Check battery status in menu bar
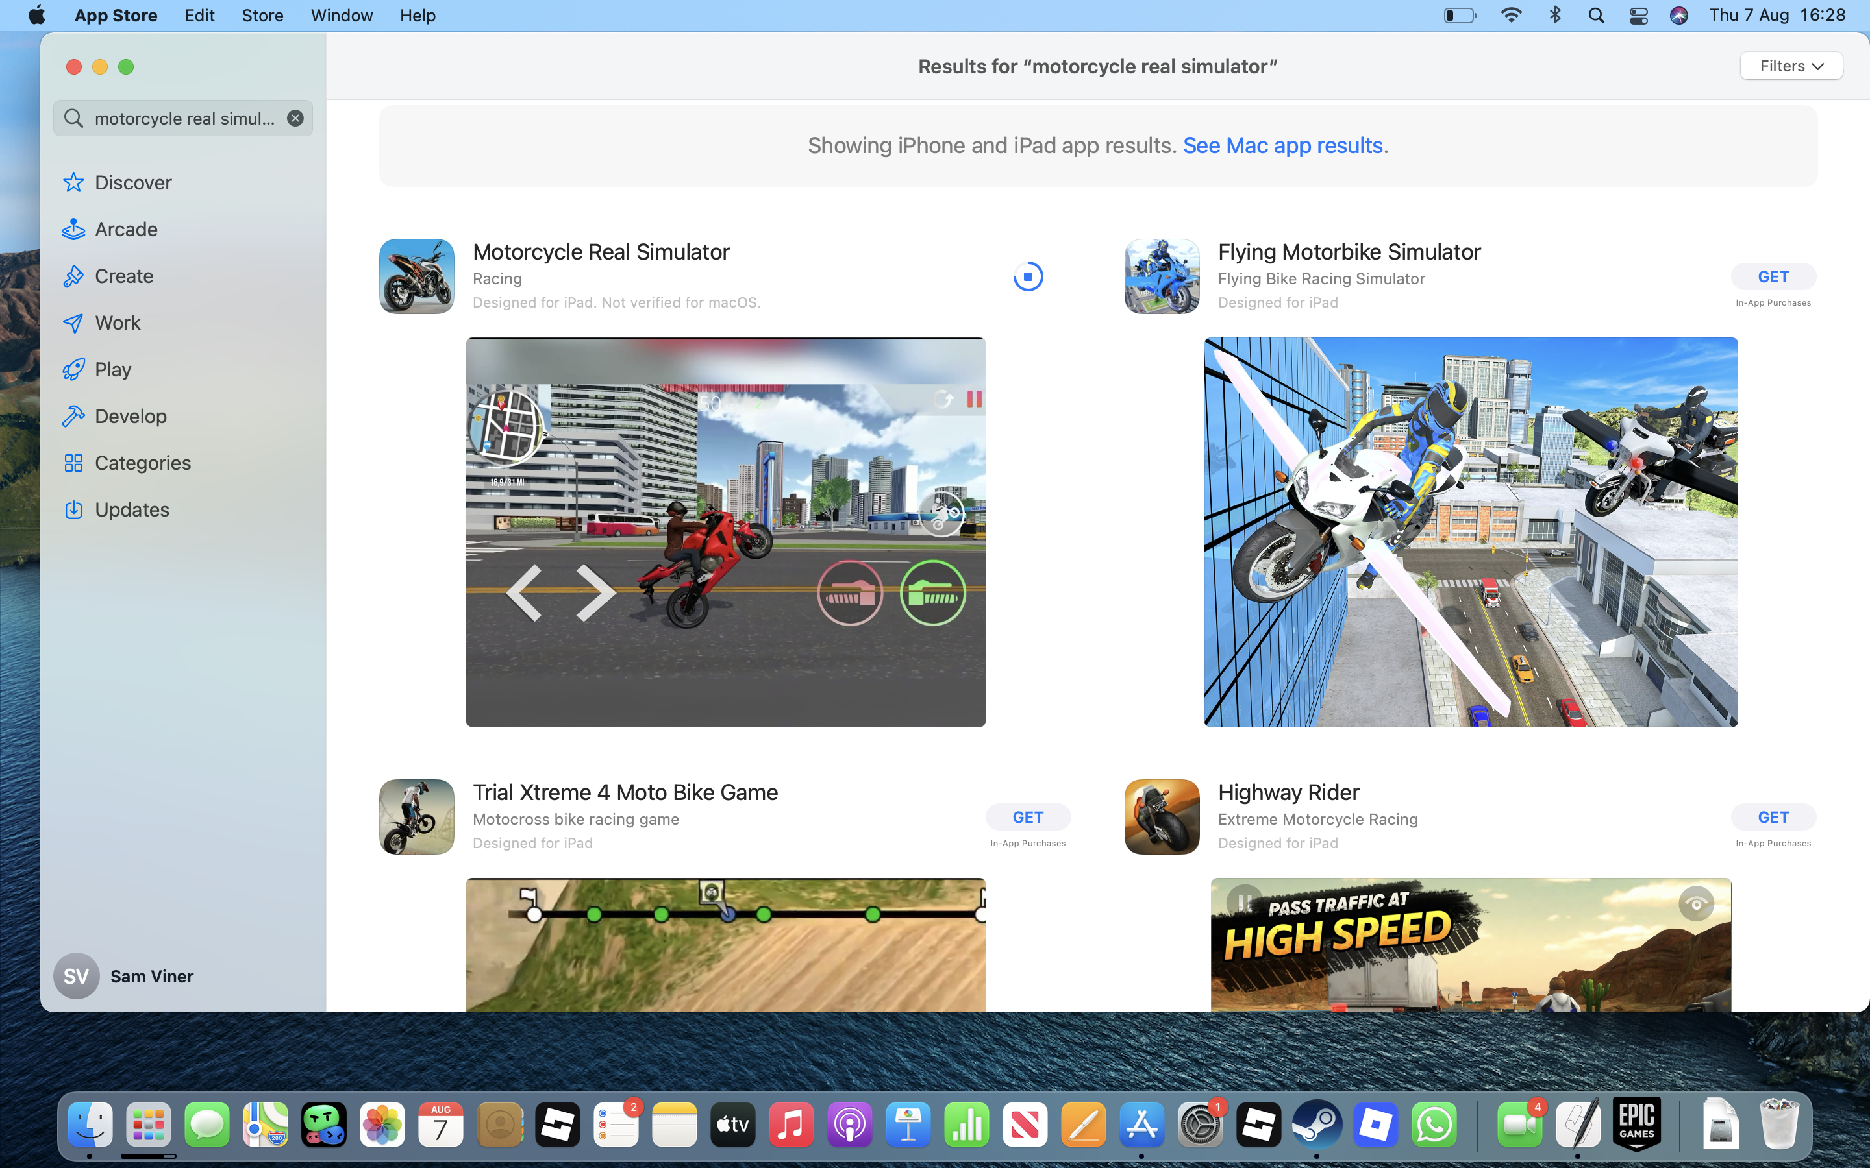This screenshot has width=1870, height=1168. (1460, 16)
